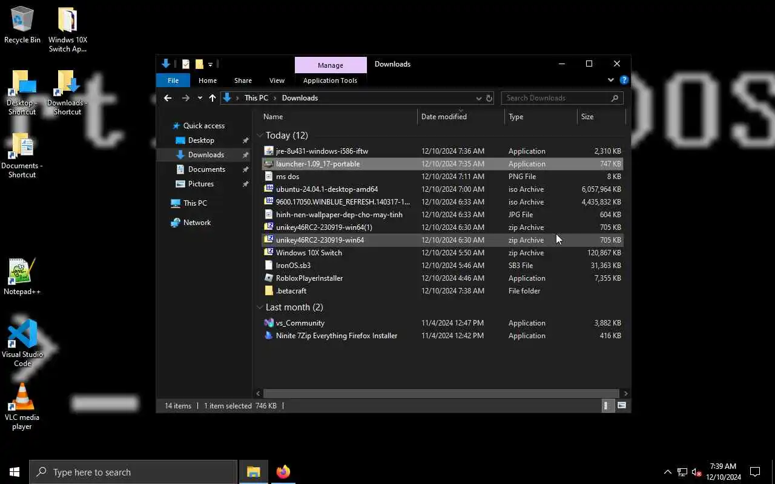
Task: Click the Properties icon in quick access toolbar
Action: pos(186,64)
